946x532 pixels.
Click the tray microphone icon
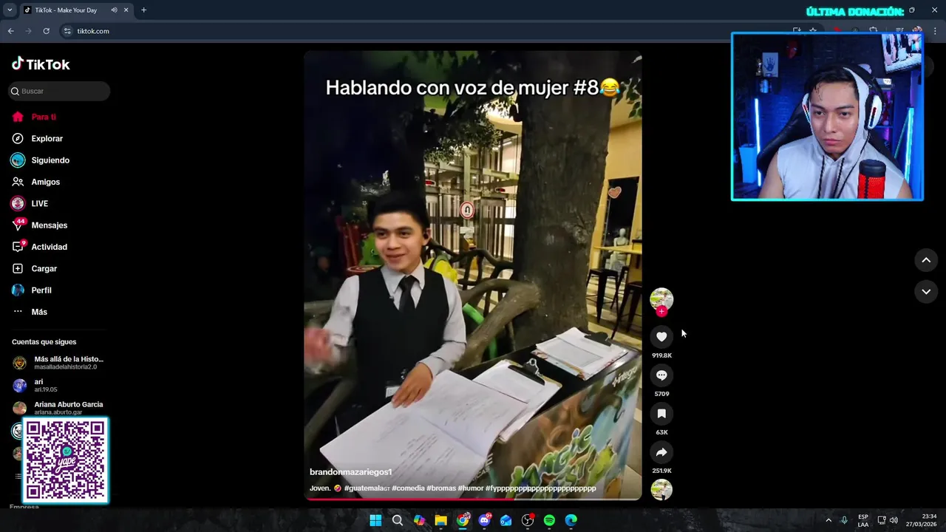844,520
